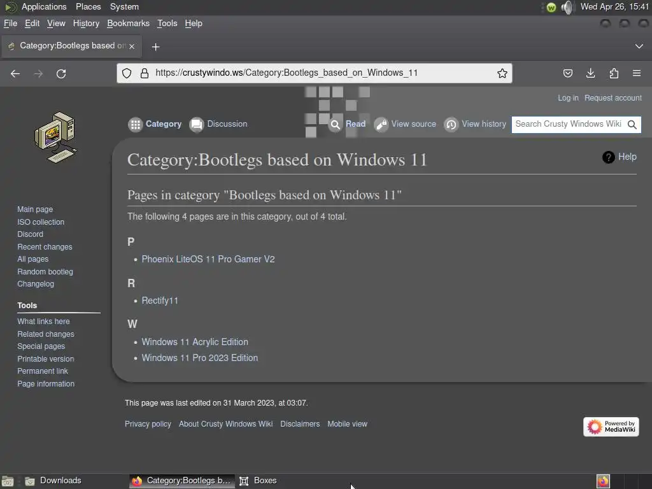Click the Help question mark icon
Screen dimensions: 652x489
608,157
